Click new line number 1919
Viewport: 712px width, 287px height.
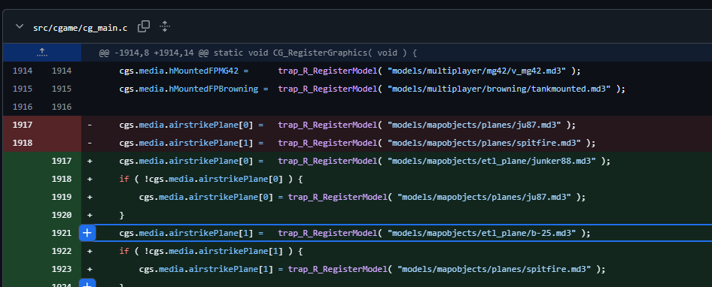(x=61, y=197)
